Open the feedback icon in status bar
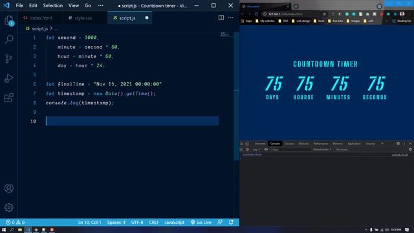The image size is (414, 233). click(220, 223)
